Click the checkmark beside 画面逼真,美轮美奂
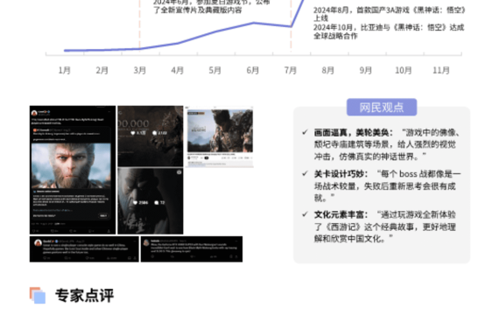The width and height of the screenshot is (499, 315). 305,132
